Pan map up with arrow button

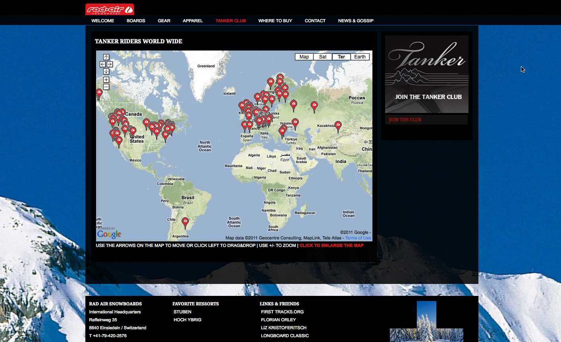click(106, 57)
